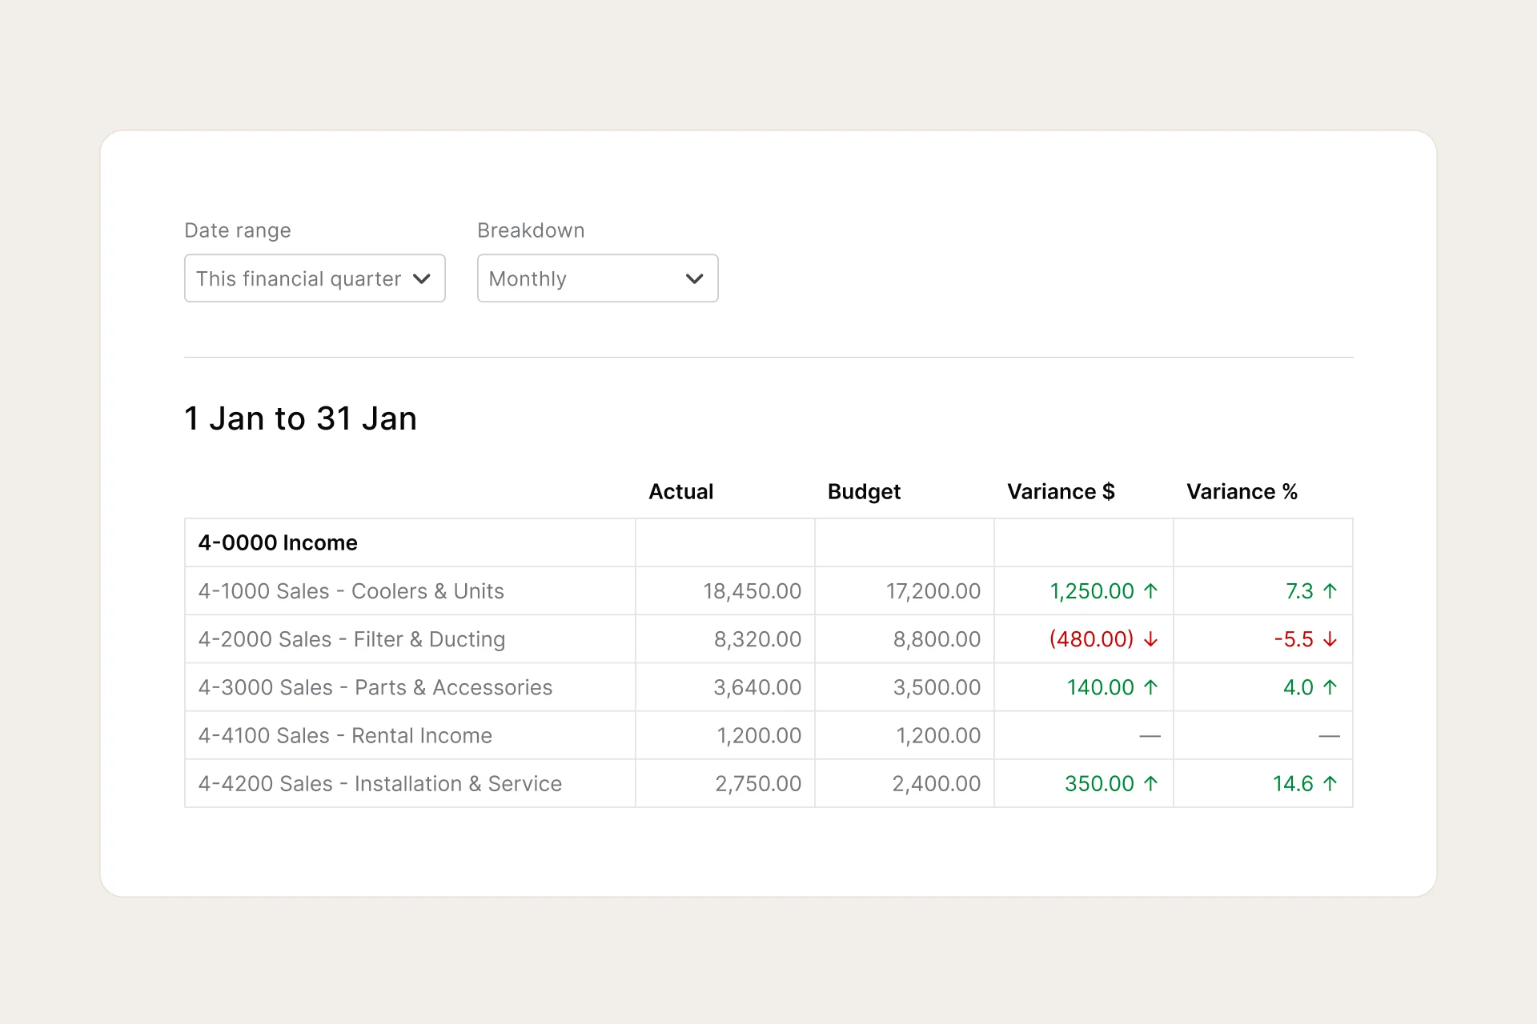Click the (480.00) negative variance value

pyautogui.click(x=1091, y=639)
